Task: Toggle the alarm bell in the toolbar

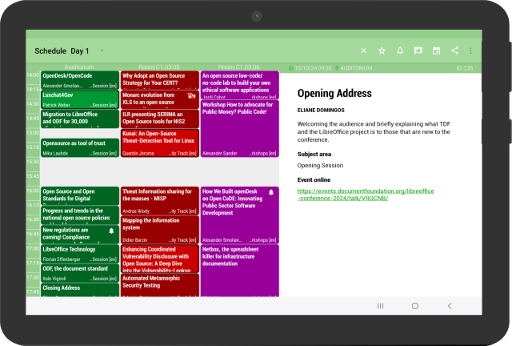Action: tap(400, 50)
